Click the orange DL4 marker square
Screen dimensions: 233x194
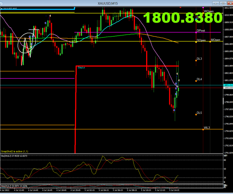coord(196,81)
